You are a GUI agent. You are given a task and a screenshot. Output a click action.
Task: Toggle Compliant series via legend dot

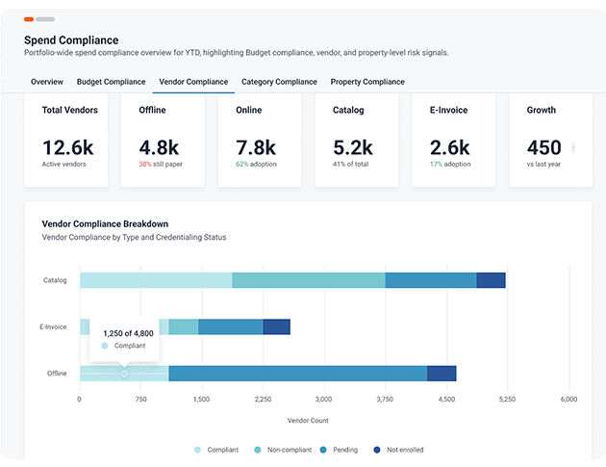pos(197,450)
